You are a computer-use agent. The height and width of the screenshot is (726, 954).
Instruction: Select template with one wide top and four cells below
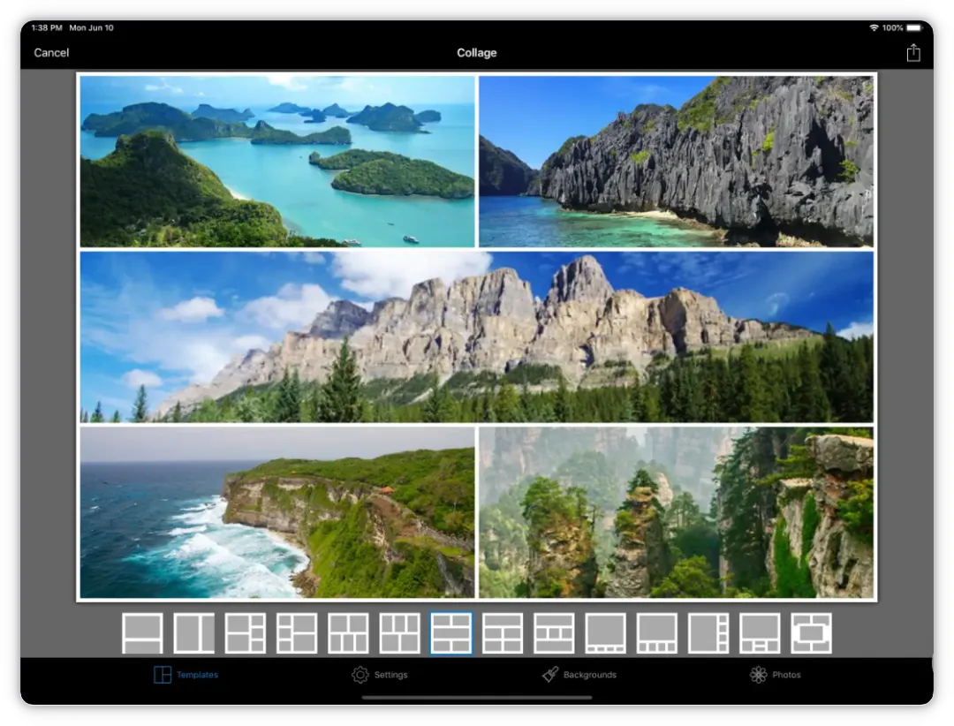(503, 633)
